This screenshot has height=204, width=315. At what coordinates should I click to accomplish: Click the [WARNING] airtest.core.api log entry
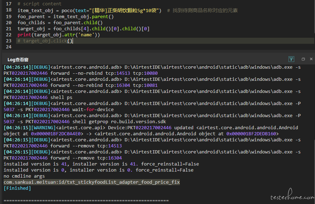coord(151,131)
